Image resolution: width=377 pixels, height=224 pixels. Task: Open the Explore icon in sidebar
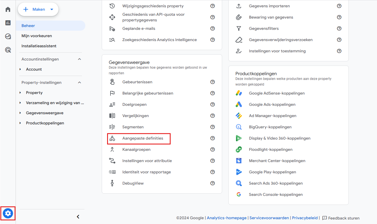tap(8, 36)
